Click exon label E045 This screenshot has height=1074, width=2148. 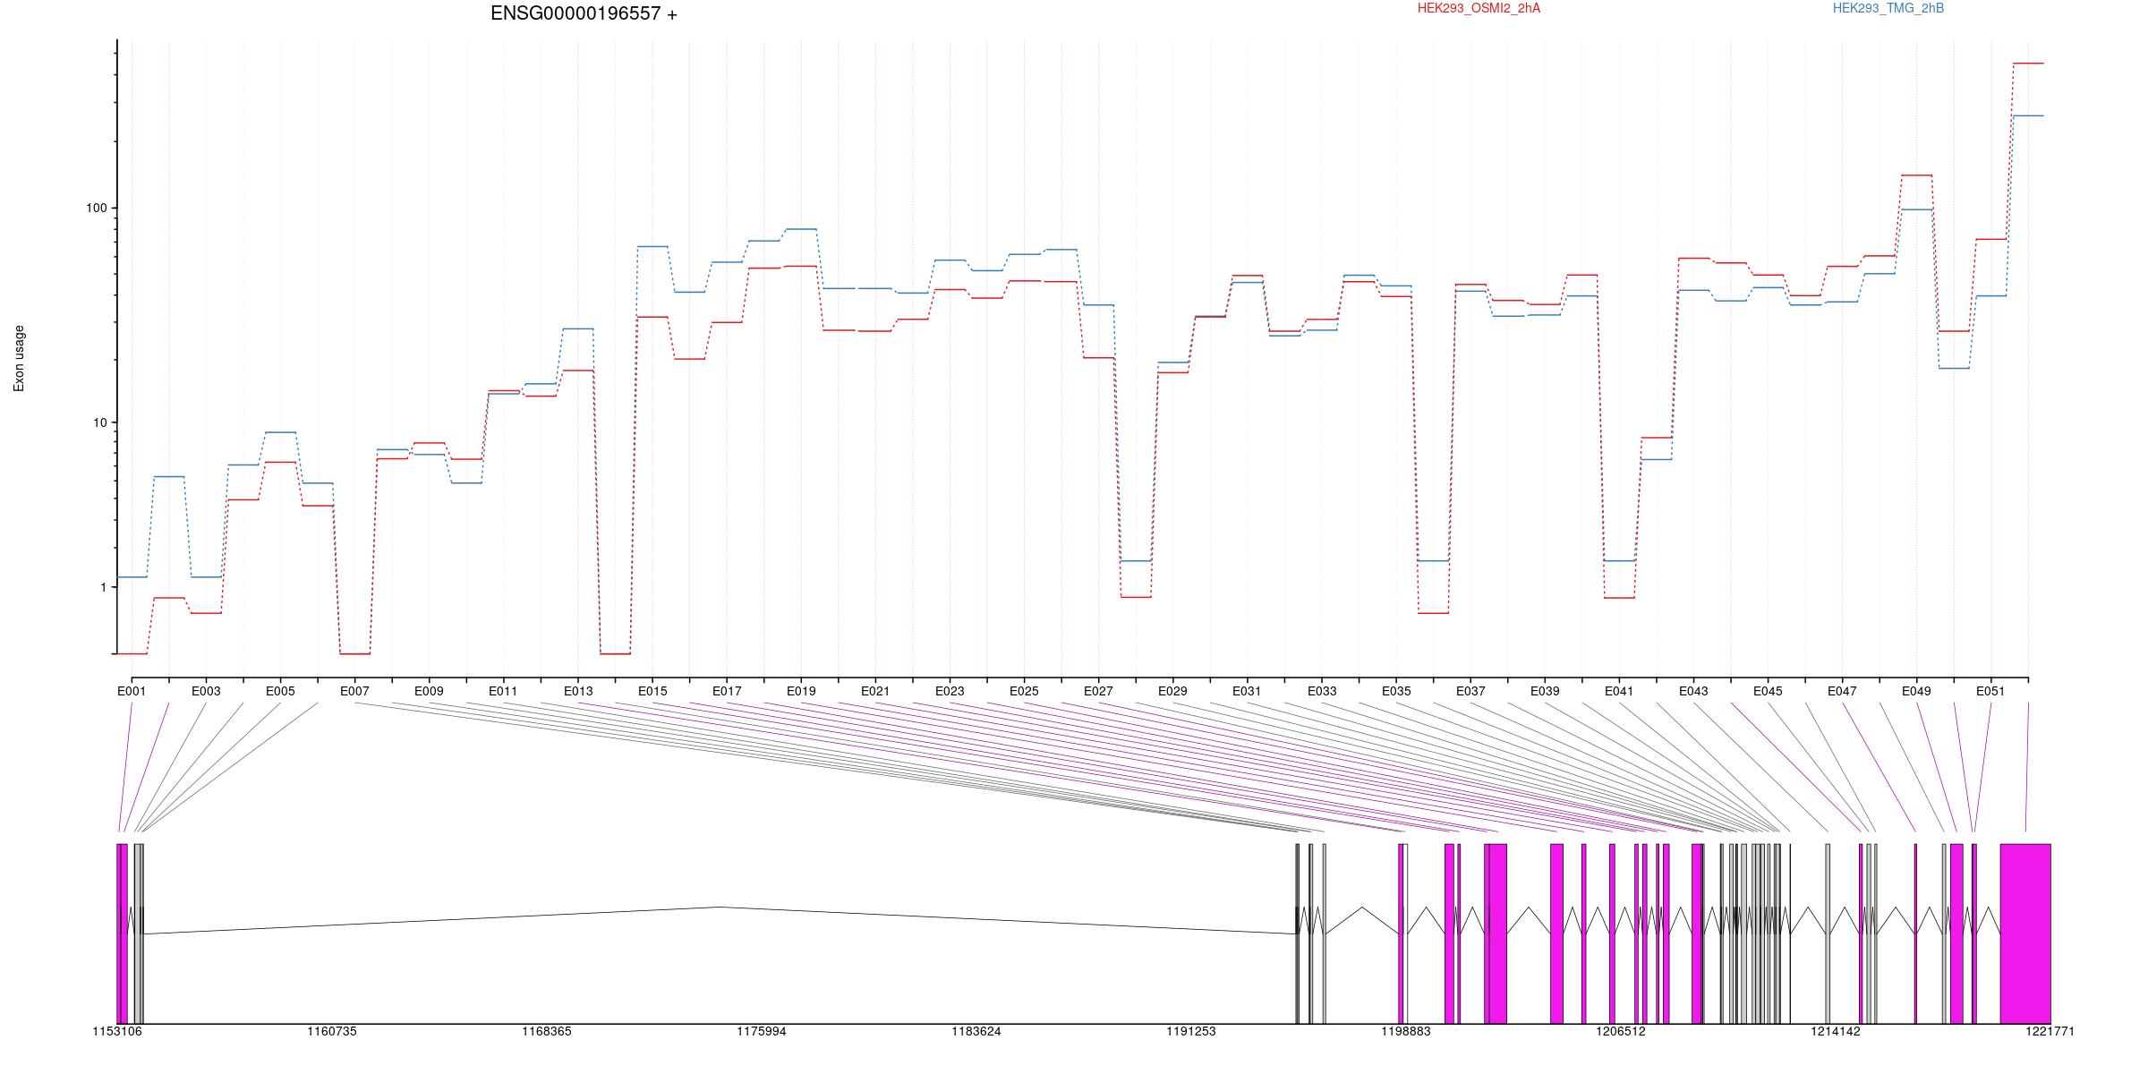pyautogui.click(x=1768, y=691)
